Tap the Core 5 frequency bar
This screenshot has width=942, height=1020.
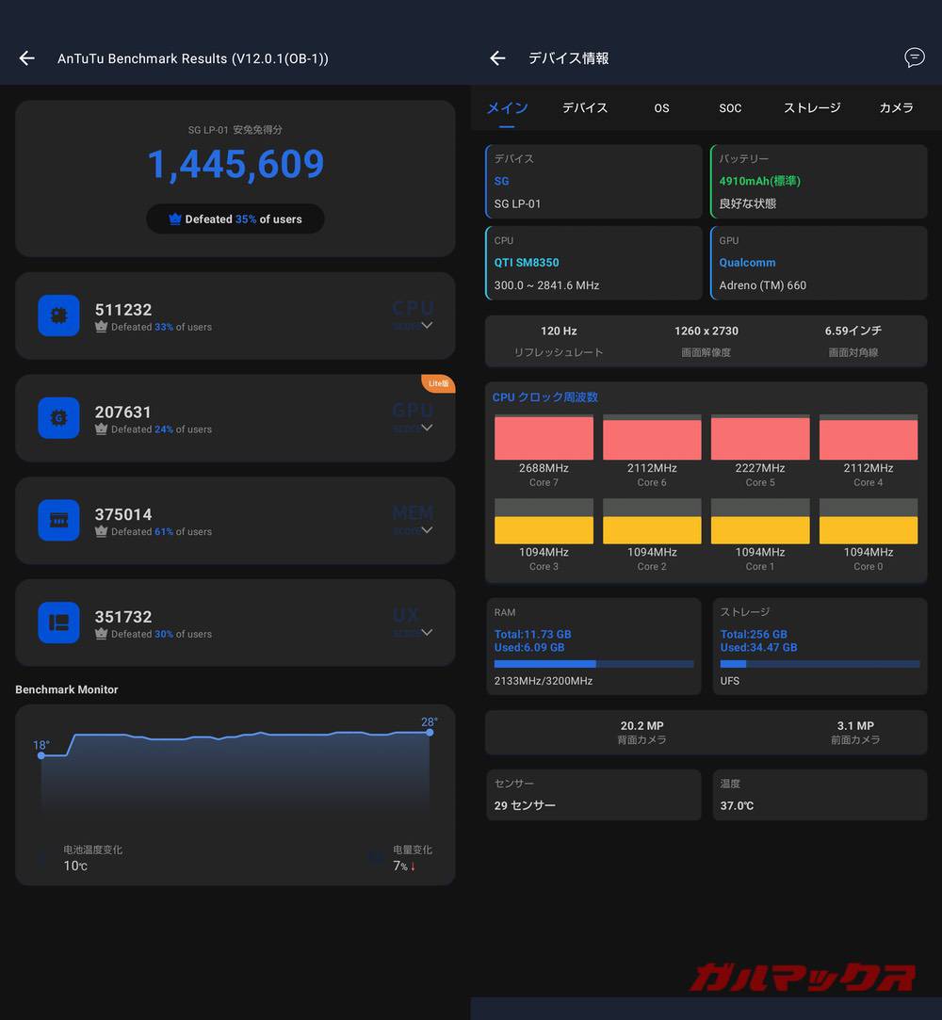point(760,437)
